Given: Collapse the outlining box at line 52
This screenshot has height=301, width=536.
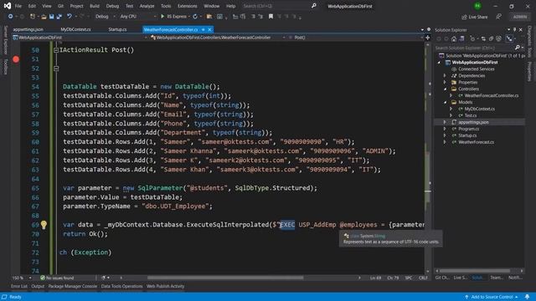Looking at the screenshot, I should click(x=56, y=69).
